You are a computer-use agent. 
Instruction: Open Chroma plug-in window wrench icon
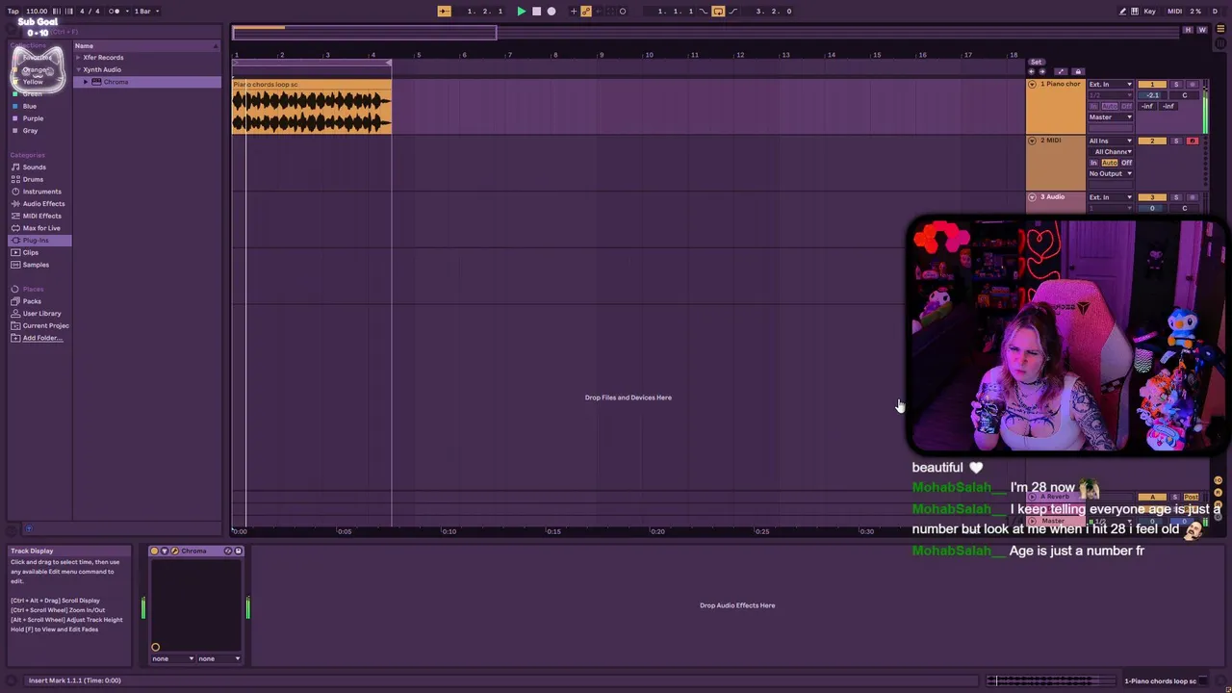click(x=174, y=551)
